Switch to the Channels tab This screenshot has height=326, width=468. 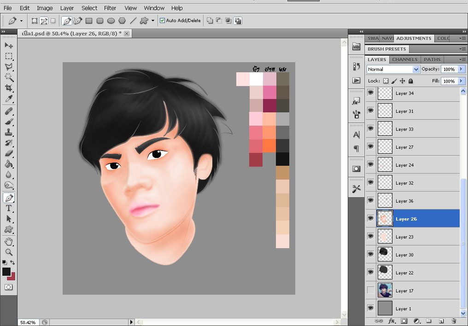tap(404, 59)
